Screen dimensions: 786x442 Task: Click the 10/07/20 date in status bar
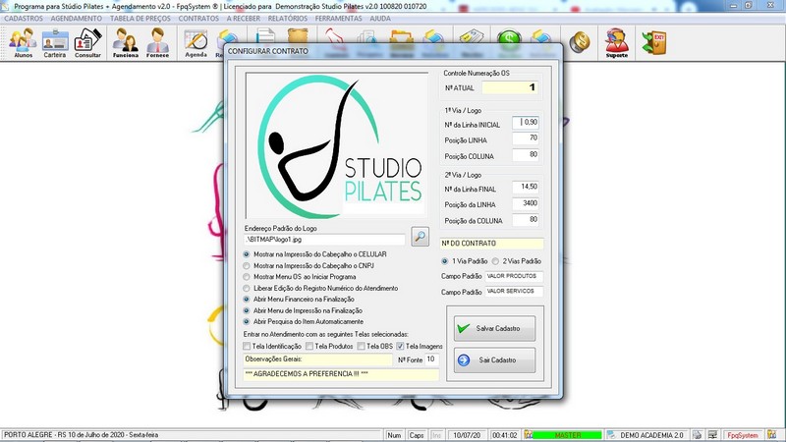(466, 435)
